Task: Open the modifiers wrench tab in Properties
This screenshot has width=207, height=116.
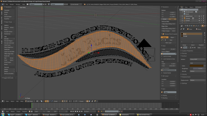Action: 198,26
